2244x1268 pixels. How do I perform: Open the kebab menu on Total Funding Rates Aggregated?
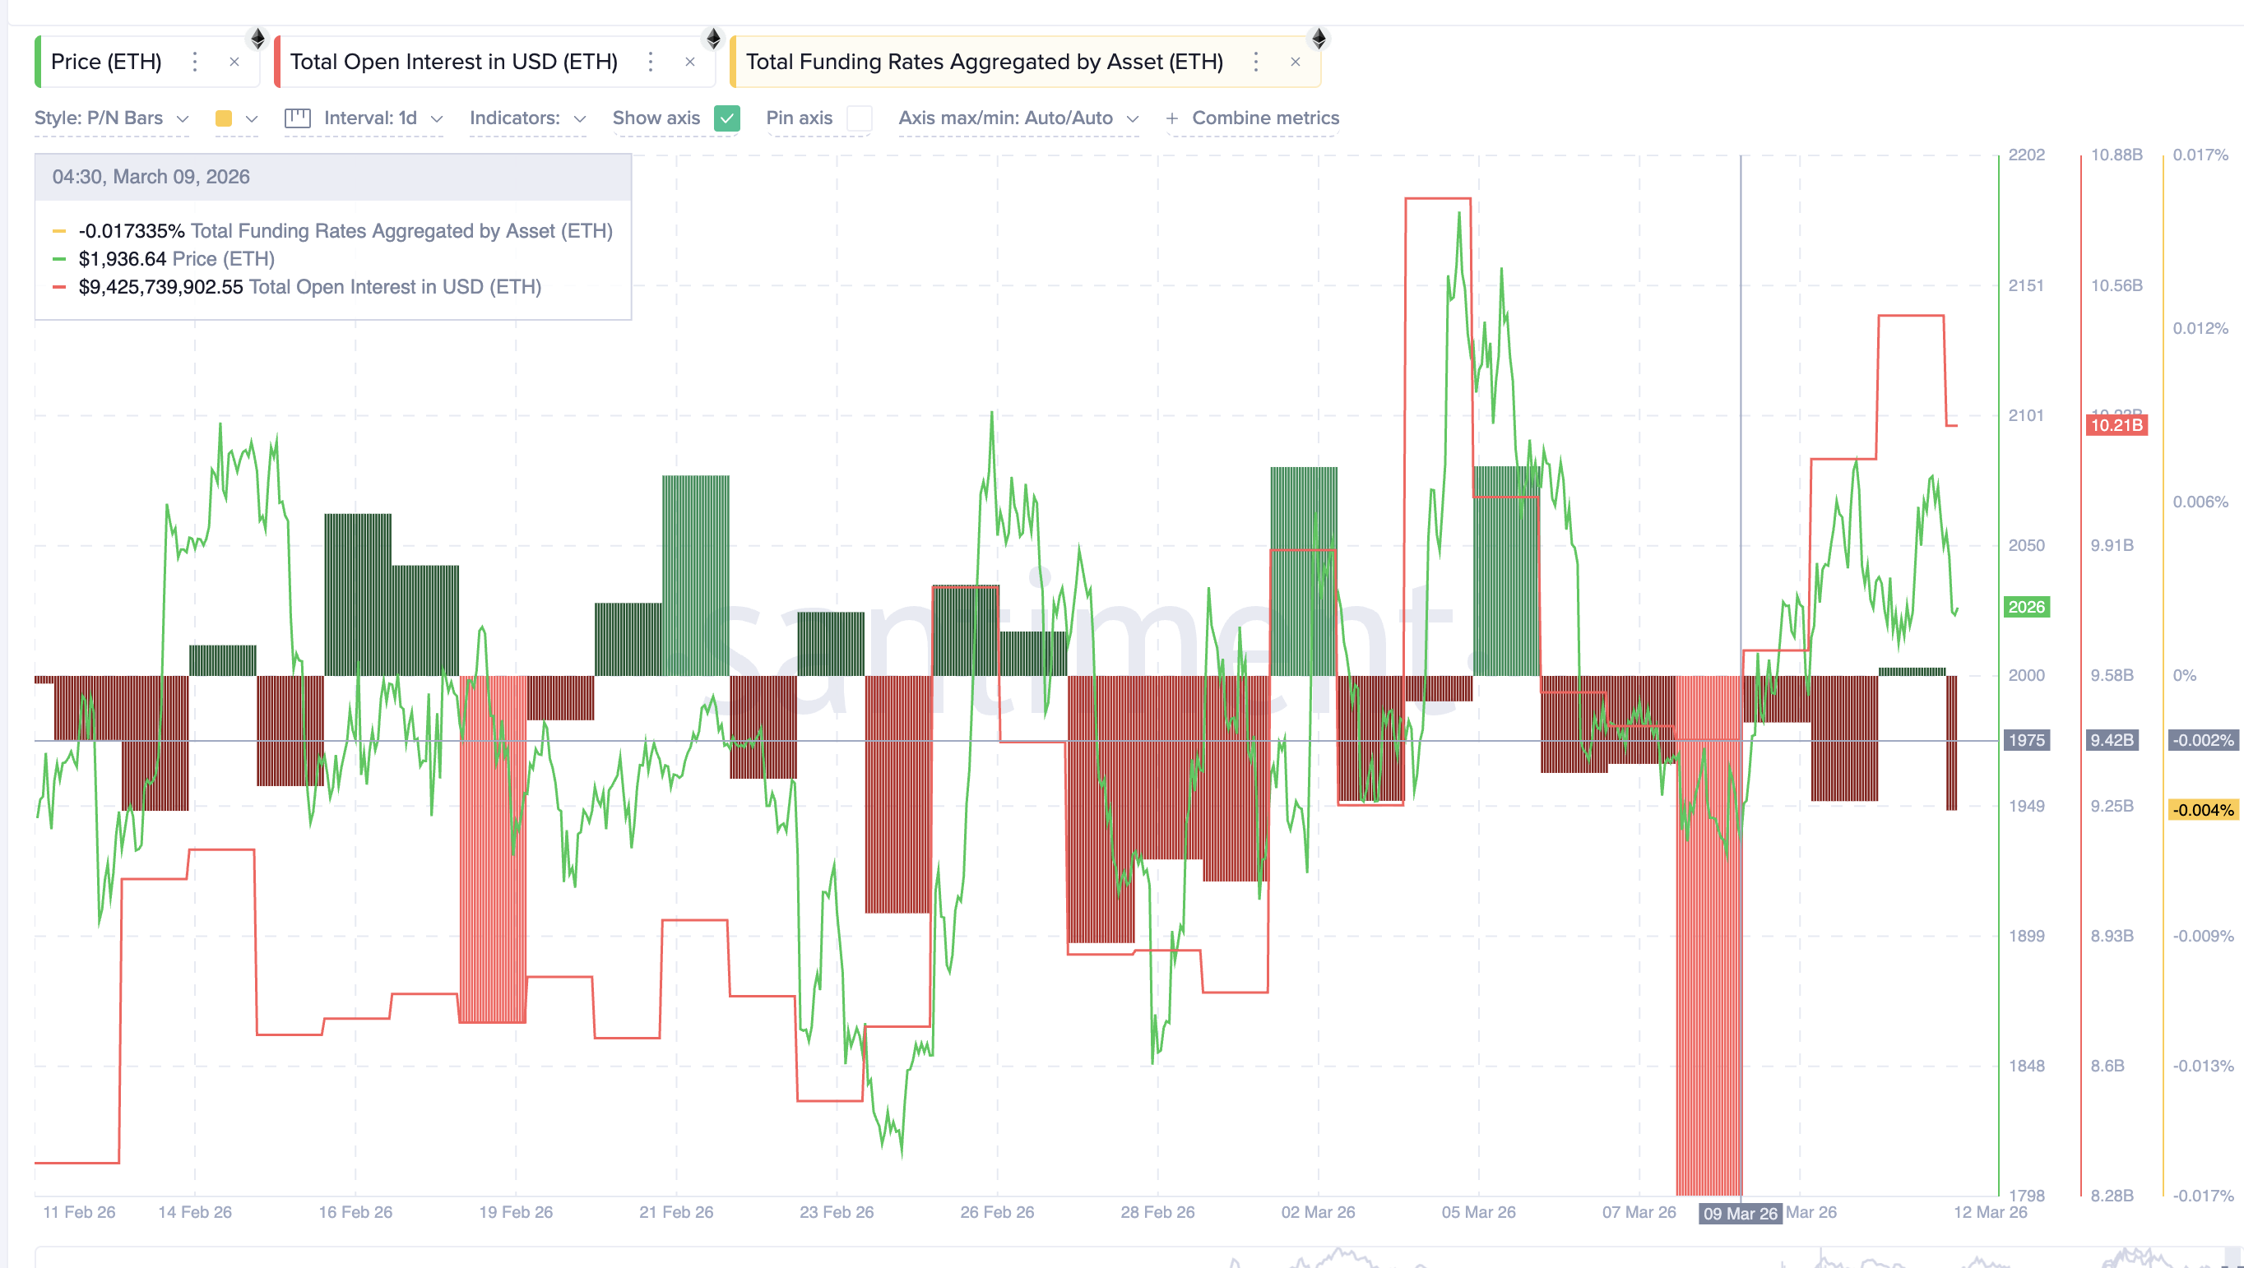(1255, 62)
